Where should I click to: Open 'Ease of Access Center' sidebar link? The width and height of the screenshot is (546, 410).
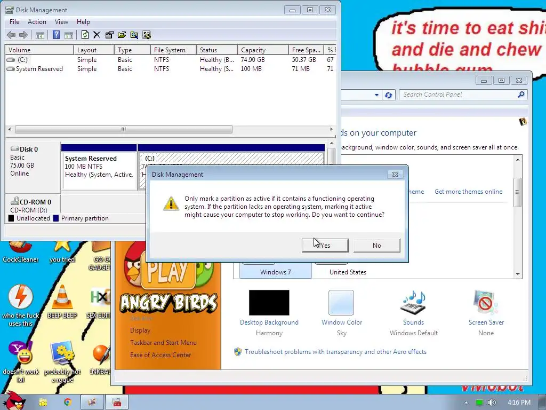pyautogui.click(x=160, y=355)
